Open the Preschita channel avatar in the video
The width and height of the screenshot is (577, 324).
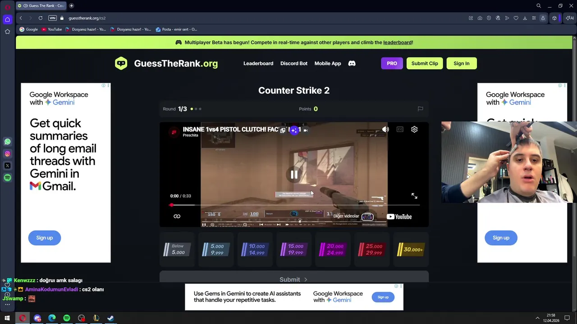pyautogui.click(x=174, y=132)
